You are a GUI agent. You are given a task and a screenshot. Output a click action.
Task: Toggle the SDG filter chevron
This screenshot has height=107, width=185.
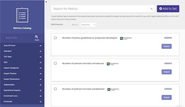pyautogui.click(x=40, y=62)
